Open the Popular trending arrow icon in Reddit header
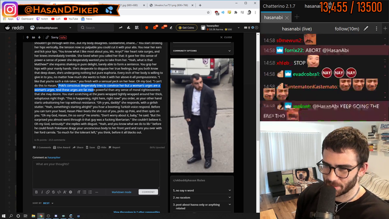 (x=120, y=28)
